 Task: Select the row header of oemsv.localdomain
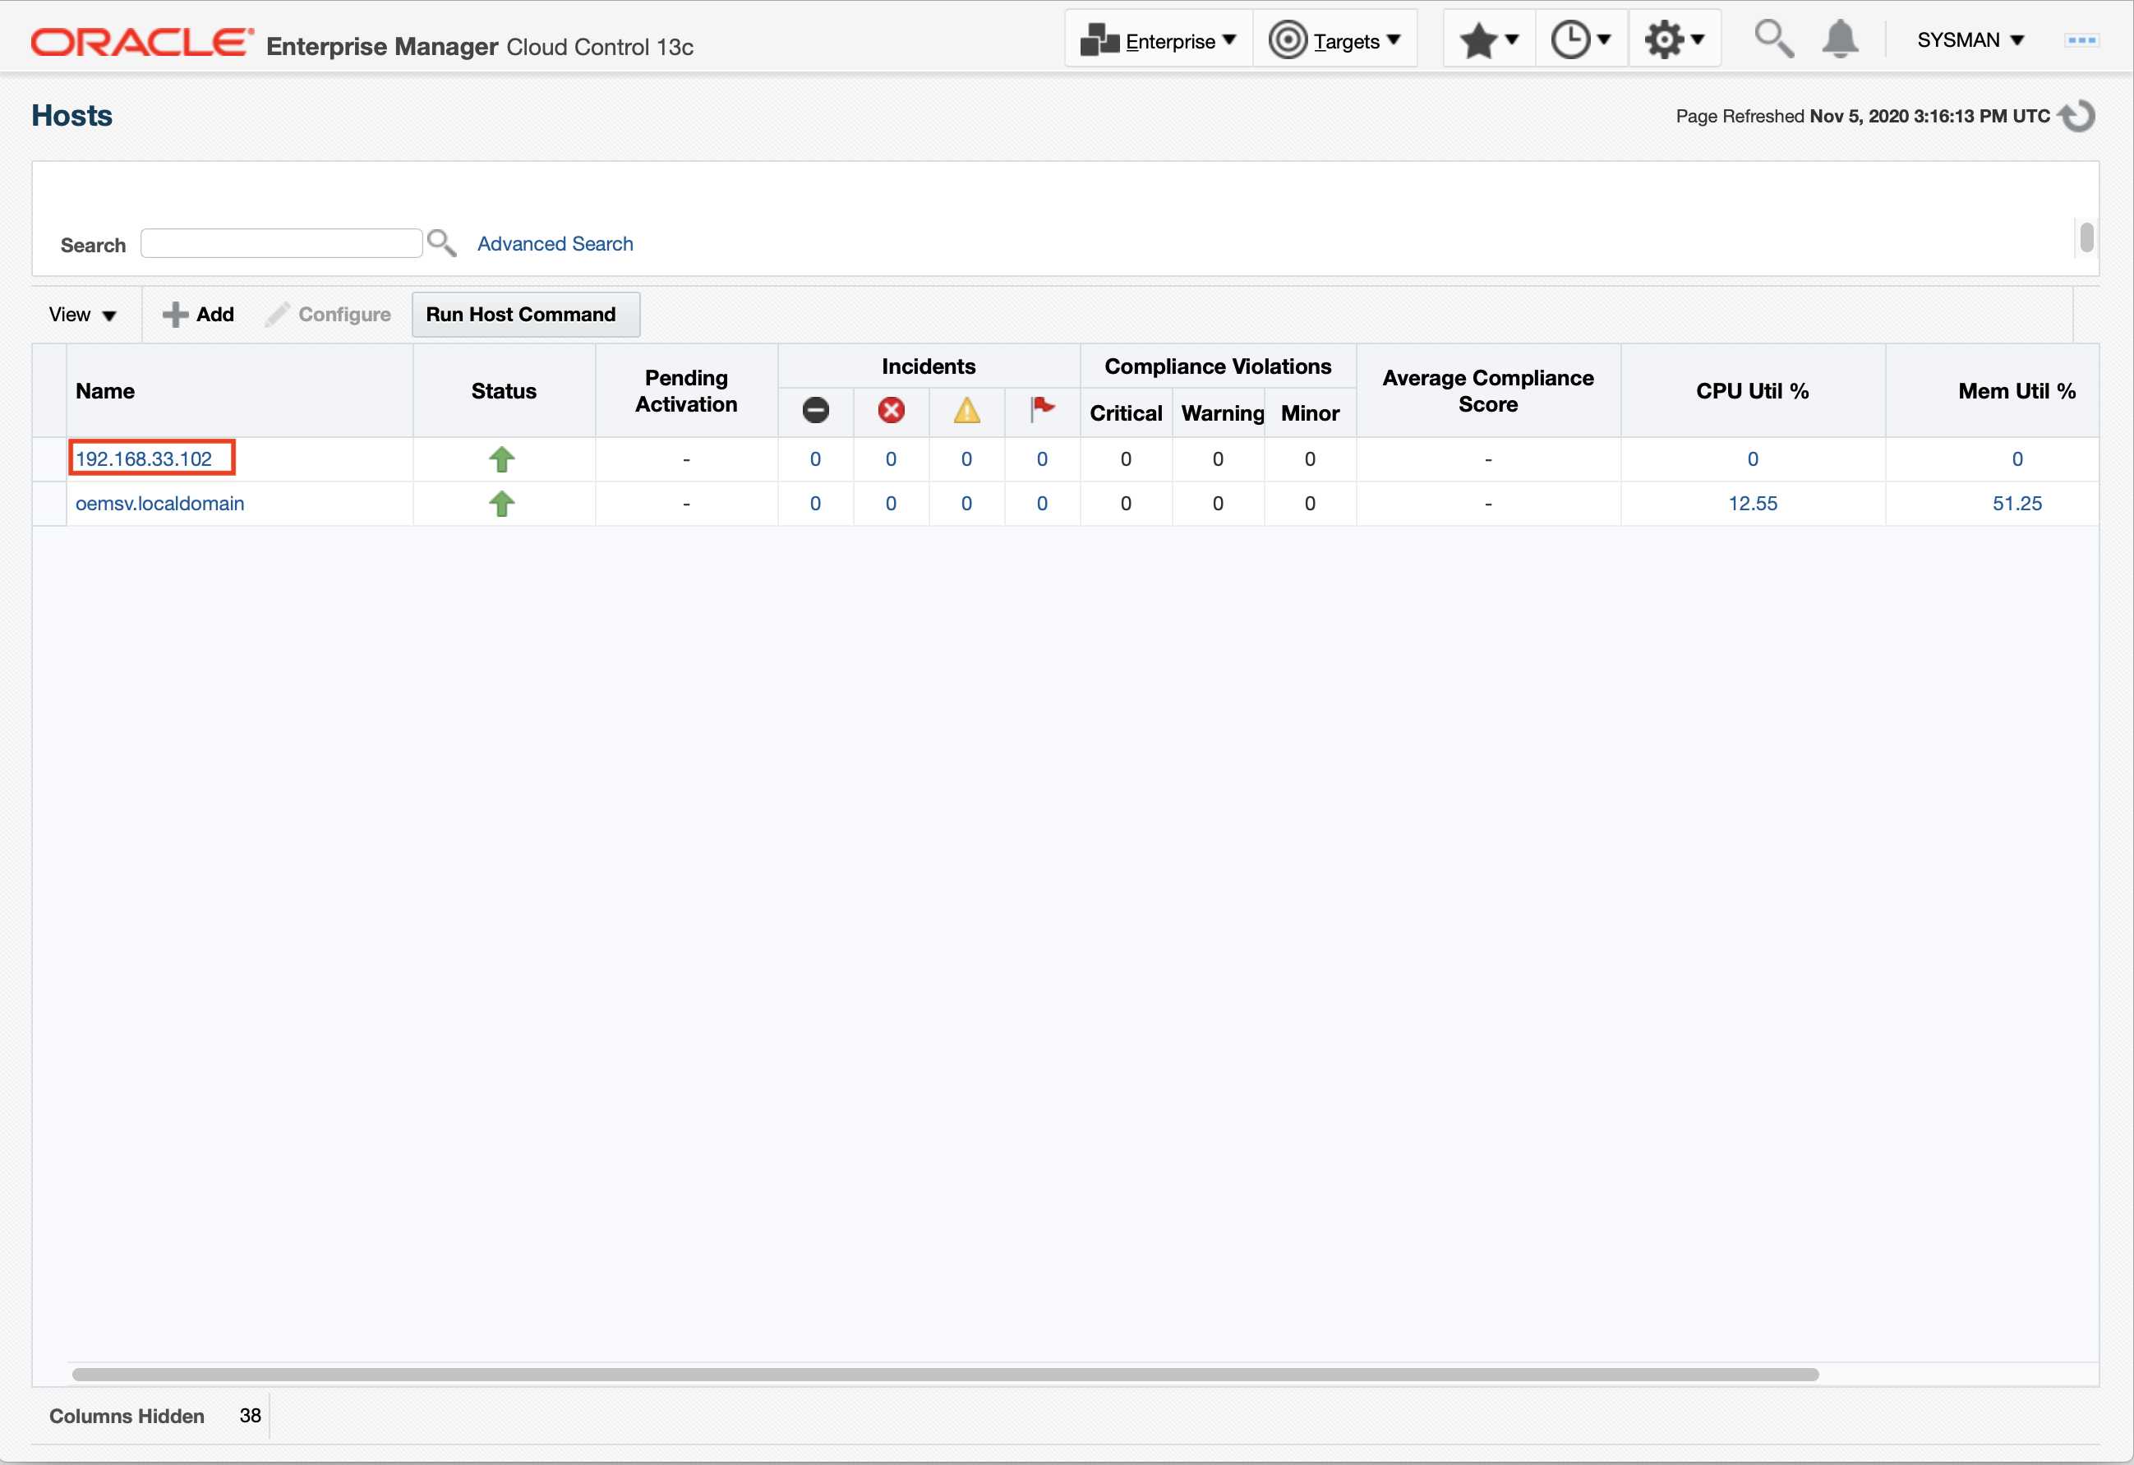(x=48, y=503)
